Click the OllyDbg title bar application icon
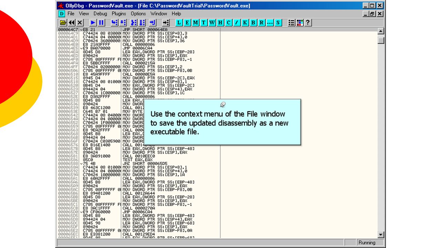Screen dimensions: 441x248 coord(61,6)
